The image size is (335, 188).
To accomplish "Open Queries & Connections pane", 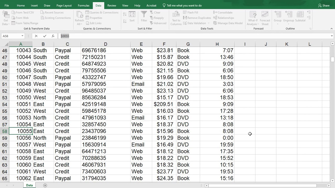I will [x=102, y=13].
